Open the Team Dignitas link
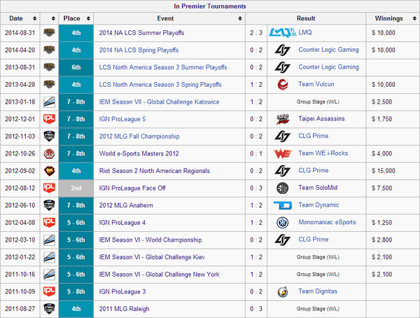The image size is (420, 318). (x=318, y=291)
